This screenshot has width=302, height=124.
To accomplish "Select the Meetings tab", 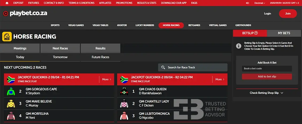I will [20, 48].
